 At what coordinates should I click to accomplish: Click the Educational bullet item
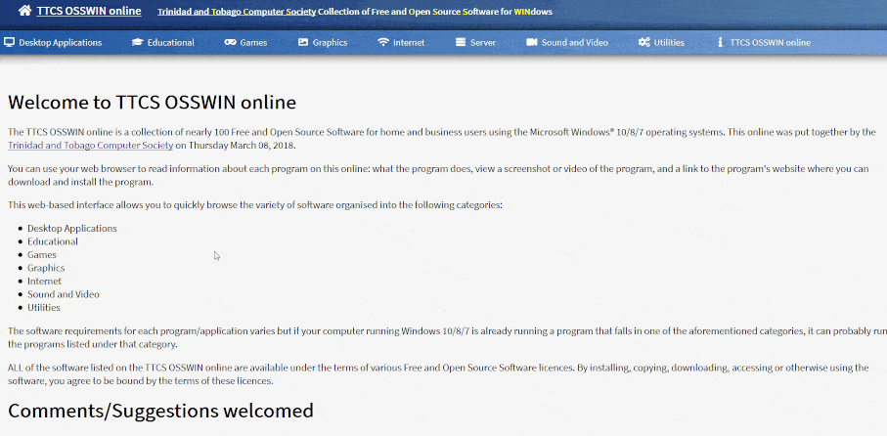click(53, 241)
